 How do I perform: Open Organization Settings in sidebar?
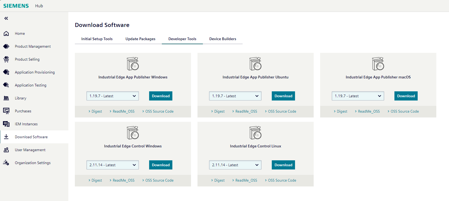pyautogui.click(x=34, y=163)
